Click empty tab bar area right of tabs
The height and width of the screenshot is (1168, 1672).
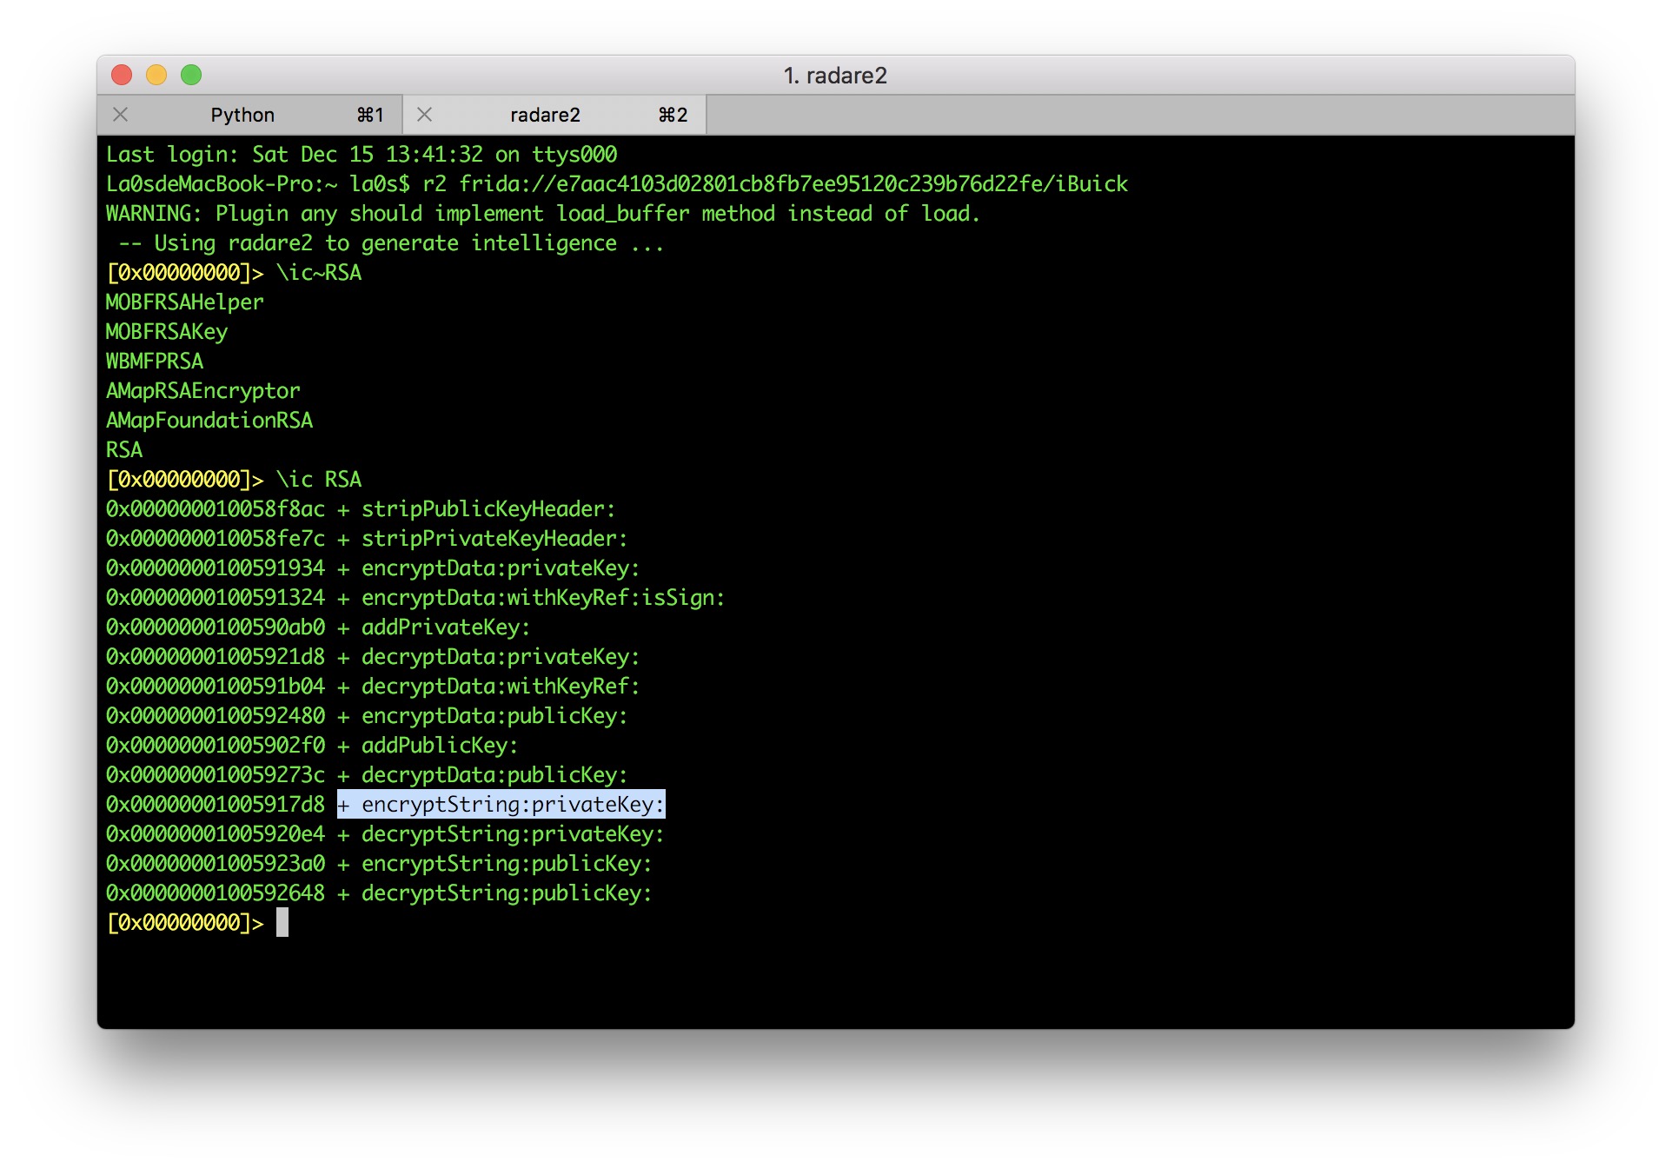coord(1130,115)
